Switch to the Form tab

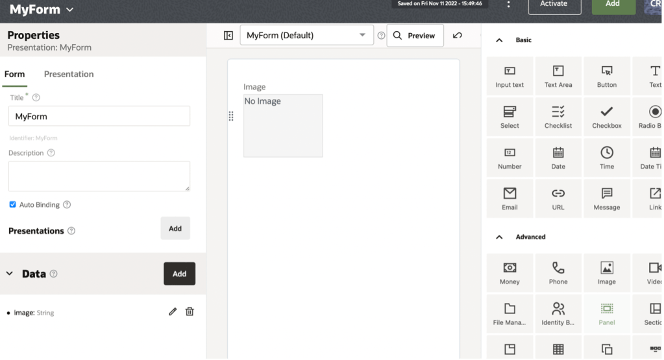14,74
